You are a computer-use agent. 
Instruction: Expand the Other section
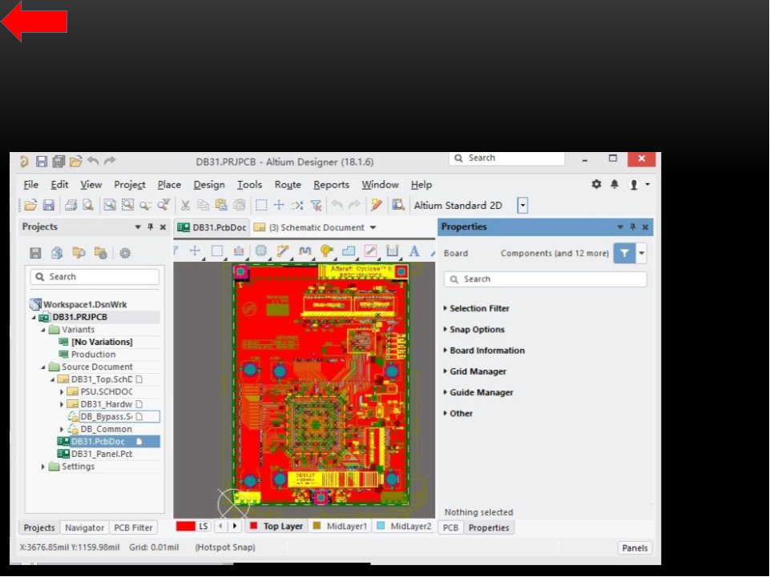pyautogui.click(x=458, y=414)
